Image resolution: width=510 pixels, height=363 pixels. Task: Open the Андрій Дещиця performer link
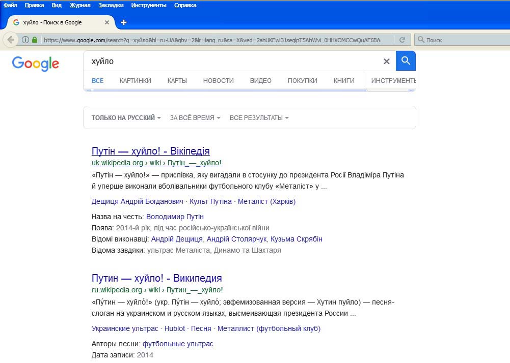(x=177, y=239)
